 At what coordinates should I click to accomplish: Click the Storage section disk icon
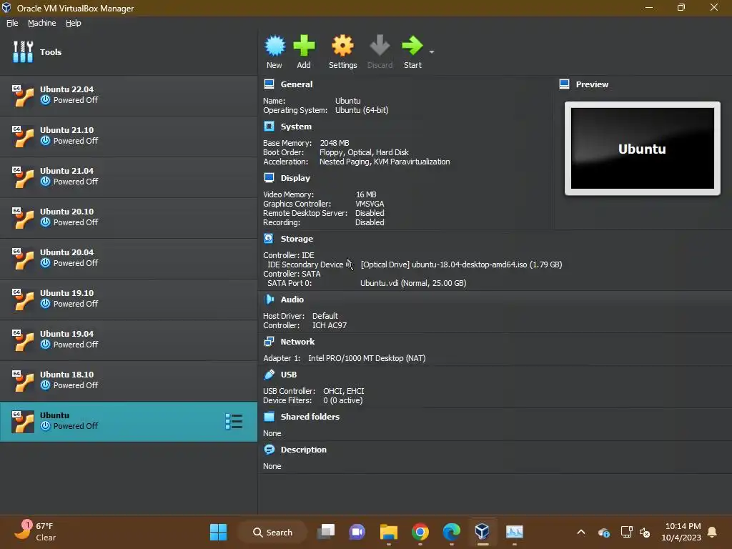(x=269, y=239)
